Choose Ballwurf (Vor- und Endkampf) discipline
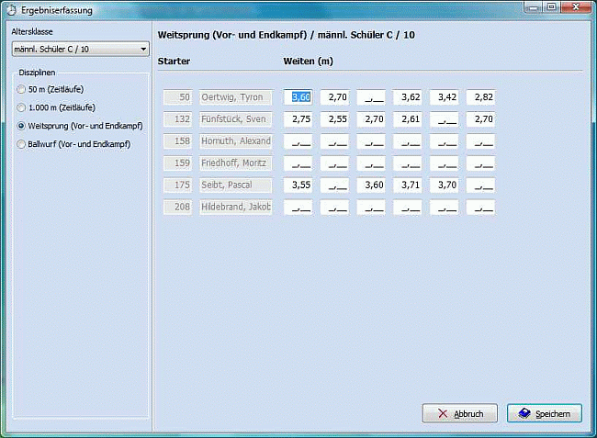Screen dimensions: 597x438 (21, 144)
